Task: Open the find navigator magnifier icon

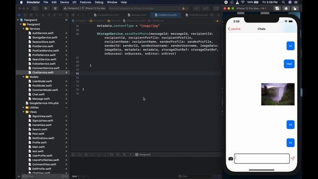Action: point(37,15)
